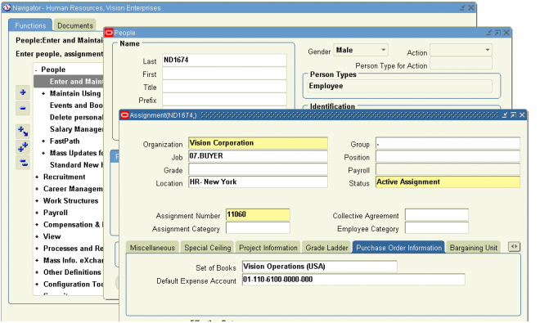This screenshot has height=323, width=540.
Task: Click the expand all icon in Navigator
Action: click(23, 147)
